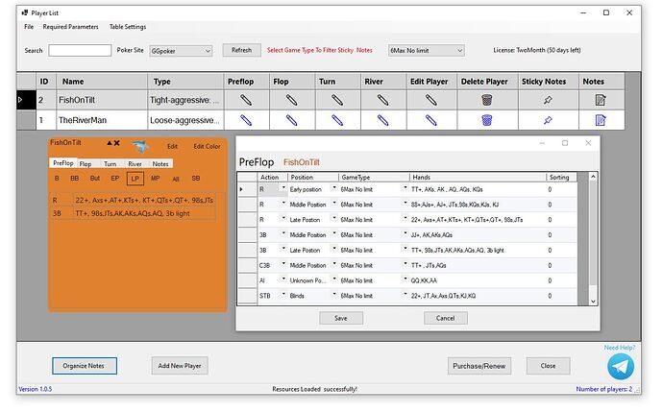Select the All position filter
The image size is (663, 412).
pyautogui.click(x=176, y=179)
